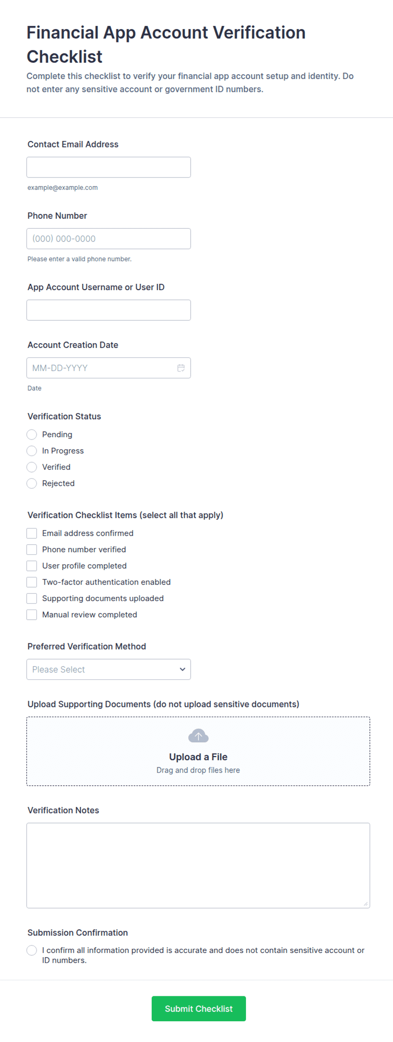Choose the In Progress radio option
Screen dimensions: 393x1042
tap(32, 451)
